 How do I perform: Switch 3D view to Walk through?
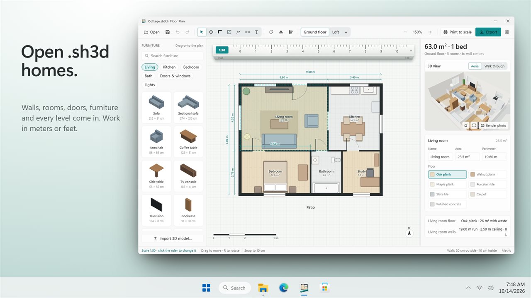[x=494, y=66]
